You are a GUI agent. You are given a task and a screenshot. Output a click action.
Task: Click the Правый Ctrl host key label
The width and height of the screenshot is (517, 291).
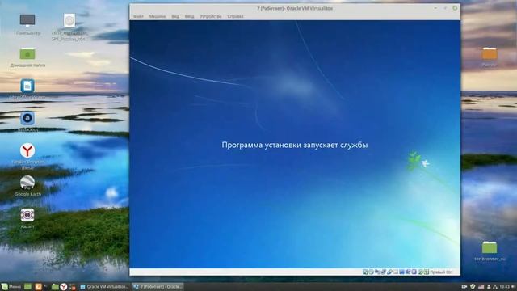click(441, 272)
